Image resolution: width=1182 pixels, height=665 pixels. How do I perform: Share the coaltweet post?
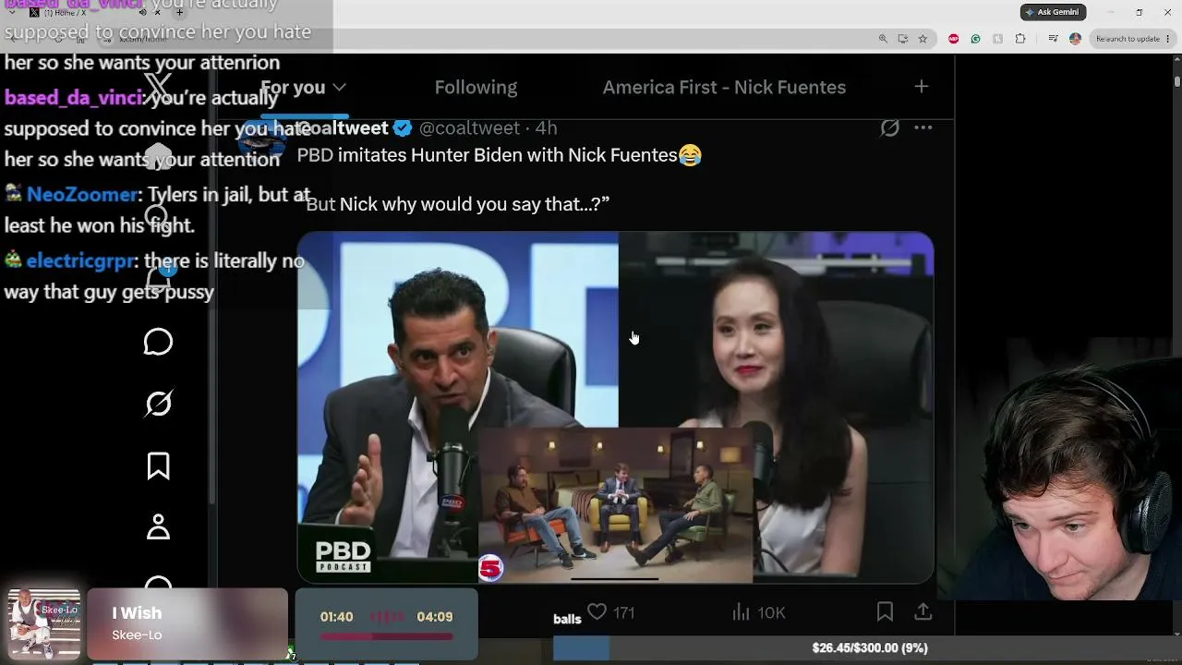pyautogui.click(x=923, y=611)
